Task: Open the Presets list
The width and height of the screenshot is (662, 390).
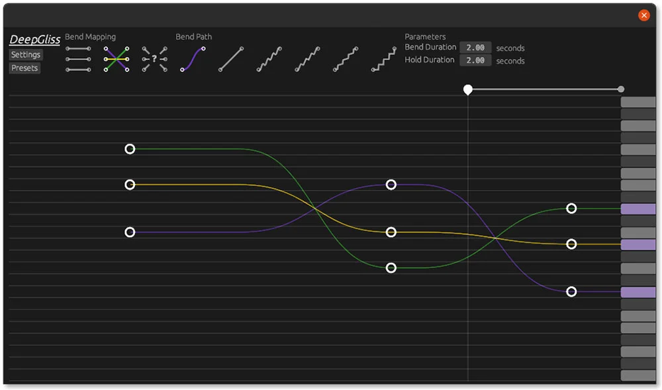Action: coord(24,68)
